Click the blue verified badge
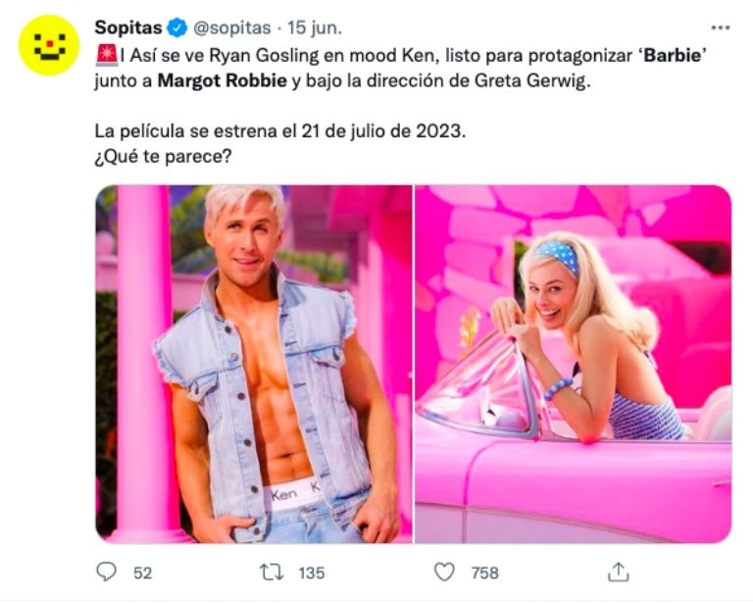This screenshot has height=604, width=753. pyautogui.click(x=175, y=26)
